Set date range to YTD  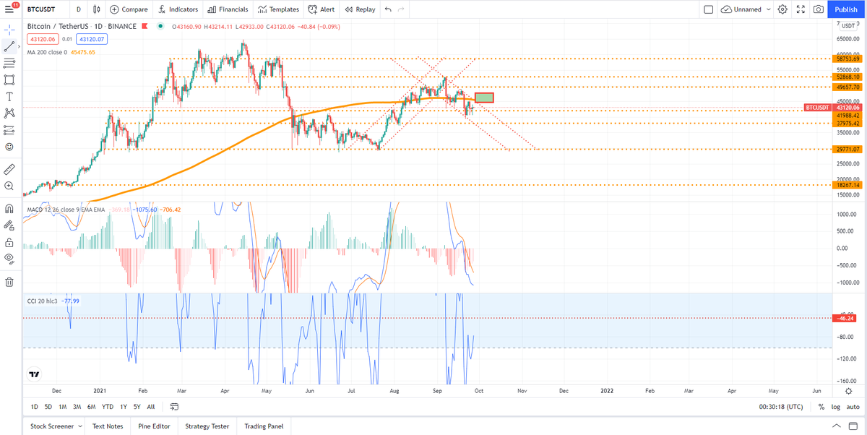pos(108,407)
